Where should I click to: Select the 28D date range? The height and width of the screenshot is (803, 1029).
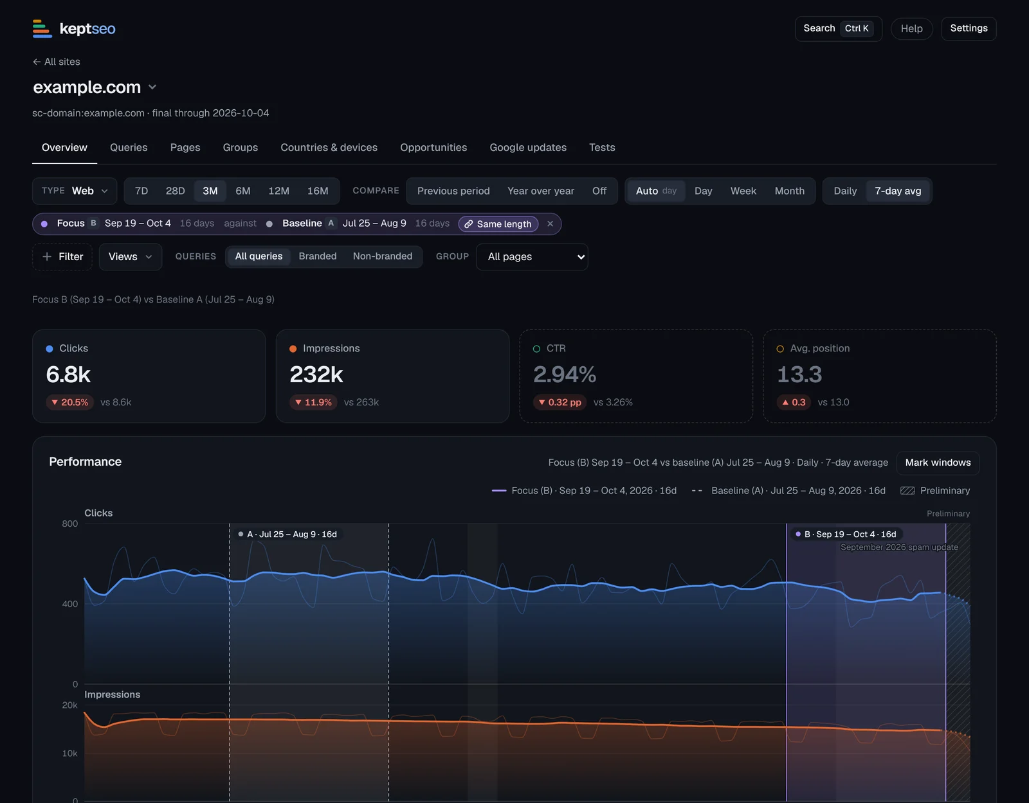pos(175,191)
